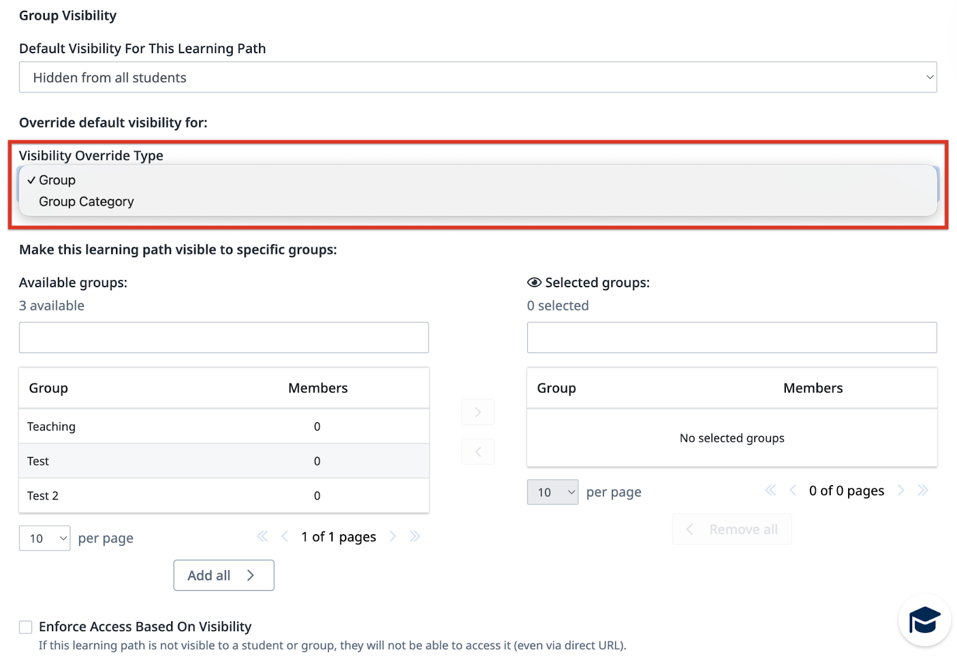Click the left arrow to return a group

point(477,452)
